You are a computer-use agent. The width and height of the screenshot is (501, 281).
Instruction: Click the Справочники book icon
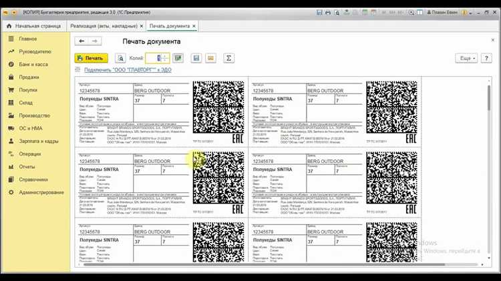click(x=11, y=179)
